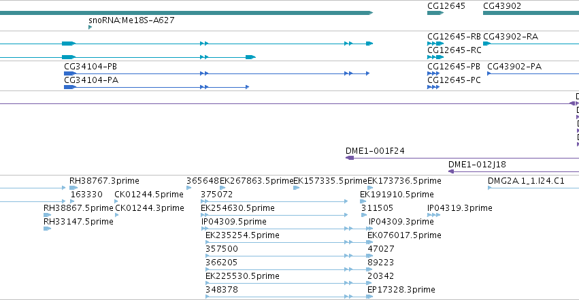Image resolution: width=579 pixels, height=300 pixels.
Task: Select EST IP04309.3prime
Action: pos(401,222)
